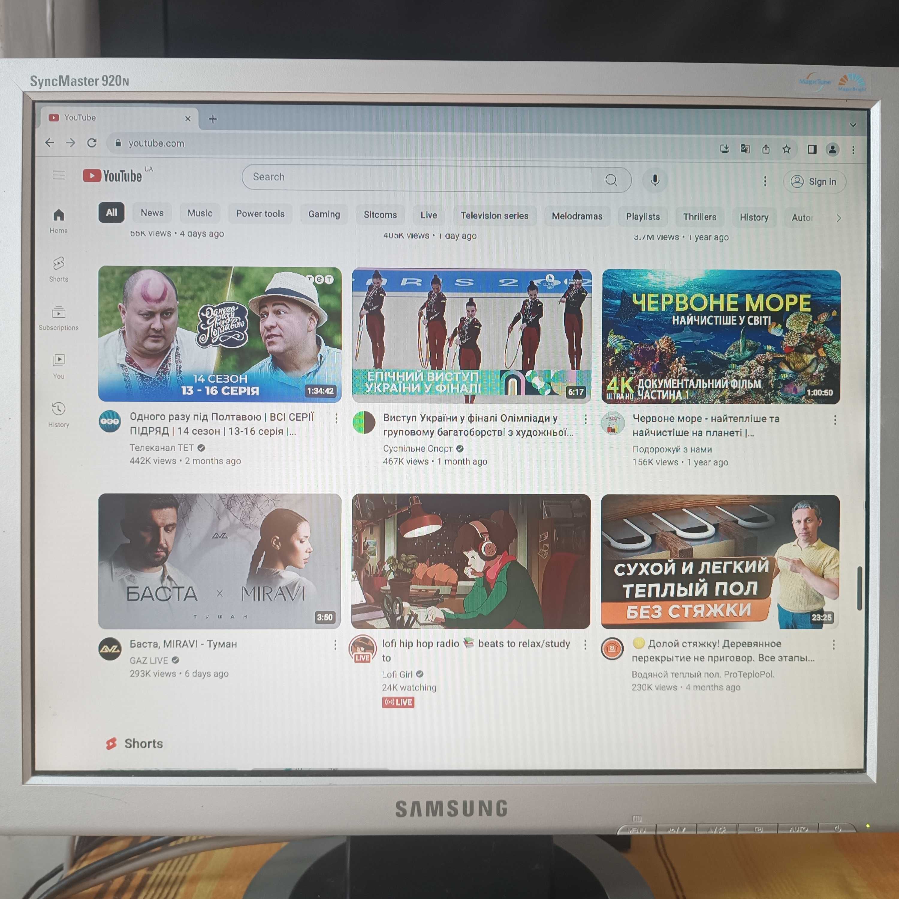Image resolution: width=899 pixels, height=899 pixels.
Task: Select the Live filter chip
Action: [429, 215]
